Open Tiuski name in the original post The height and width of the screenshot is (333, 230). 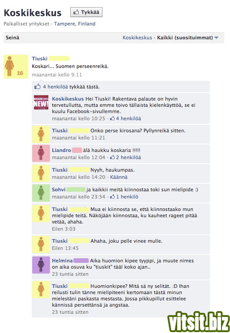(39, 59)
